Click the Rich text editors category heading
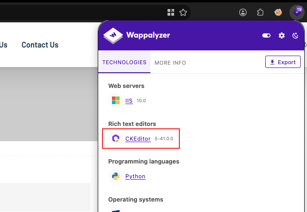 [x=132, y=124]
